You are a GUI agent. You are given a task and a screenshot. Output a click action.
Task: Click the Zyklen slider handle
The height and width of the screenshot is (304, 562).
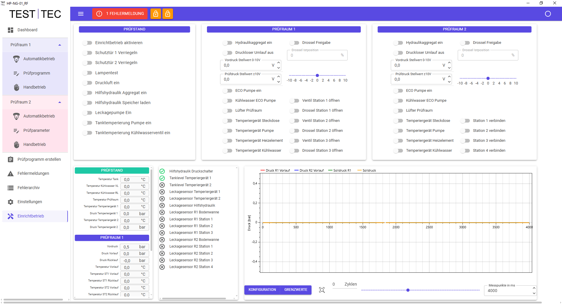click(408, 290)
